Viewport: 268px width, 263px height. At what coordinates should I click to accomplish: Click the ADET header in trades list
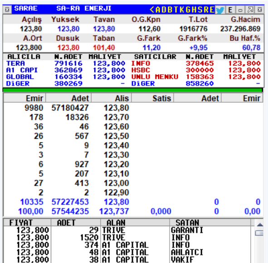click(76, 223)
